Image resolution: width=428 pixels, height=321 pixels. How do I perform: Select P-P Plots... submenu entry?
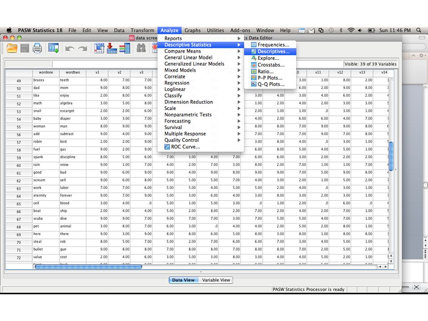tap(270, 78)
